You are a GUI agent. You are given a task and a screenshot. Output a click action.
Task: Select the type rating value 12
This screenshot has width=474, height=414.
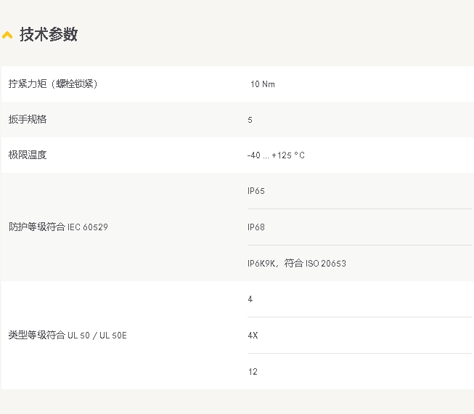pos(252,372)
